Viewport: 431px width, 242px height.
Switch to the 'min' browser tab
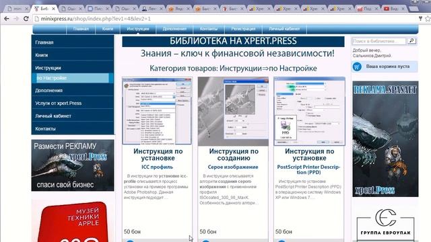pyautogui.click(x=16, y=9)
